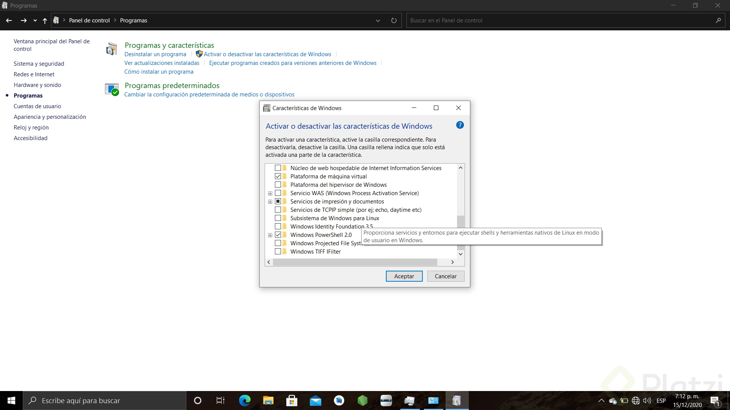Click the search magnifier icon in Control Panel
Viewport: 730px width, 410px height.
(x=718, y=20)
